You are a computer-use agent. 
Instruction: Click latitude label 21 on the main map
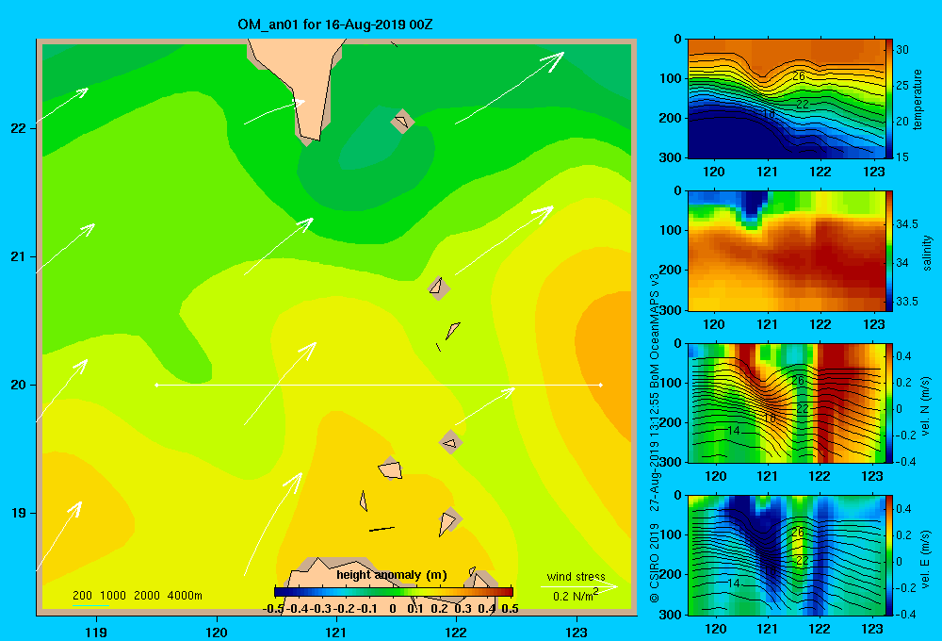coord(18,256)
